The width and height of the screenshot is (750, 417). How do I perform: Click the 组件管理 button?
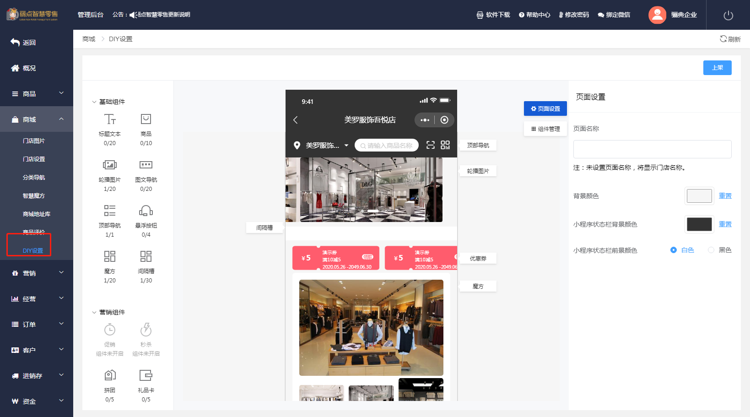click(x=545, y=129)
